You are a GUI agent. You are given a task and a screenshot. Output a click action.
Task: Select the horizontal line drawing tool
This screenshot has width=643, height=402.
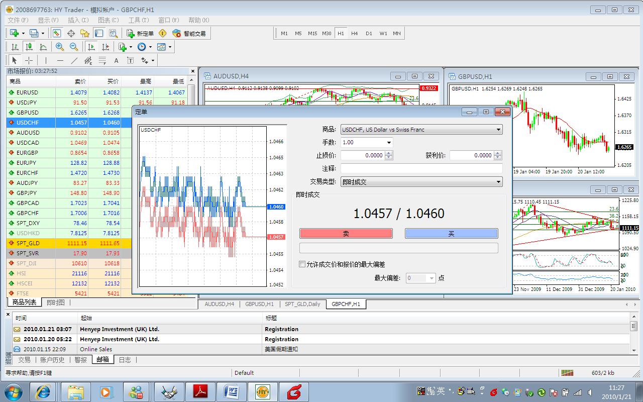click(60, 60)
